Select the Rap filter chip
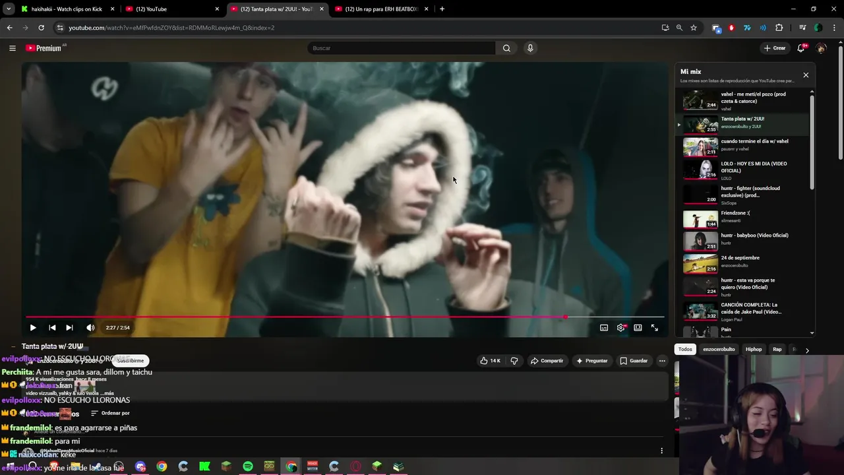The image size is (844, 475). click(x=777, y=350)
